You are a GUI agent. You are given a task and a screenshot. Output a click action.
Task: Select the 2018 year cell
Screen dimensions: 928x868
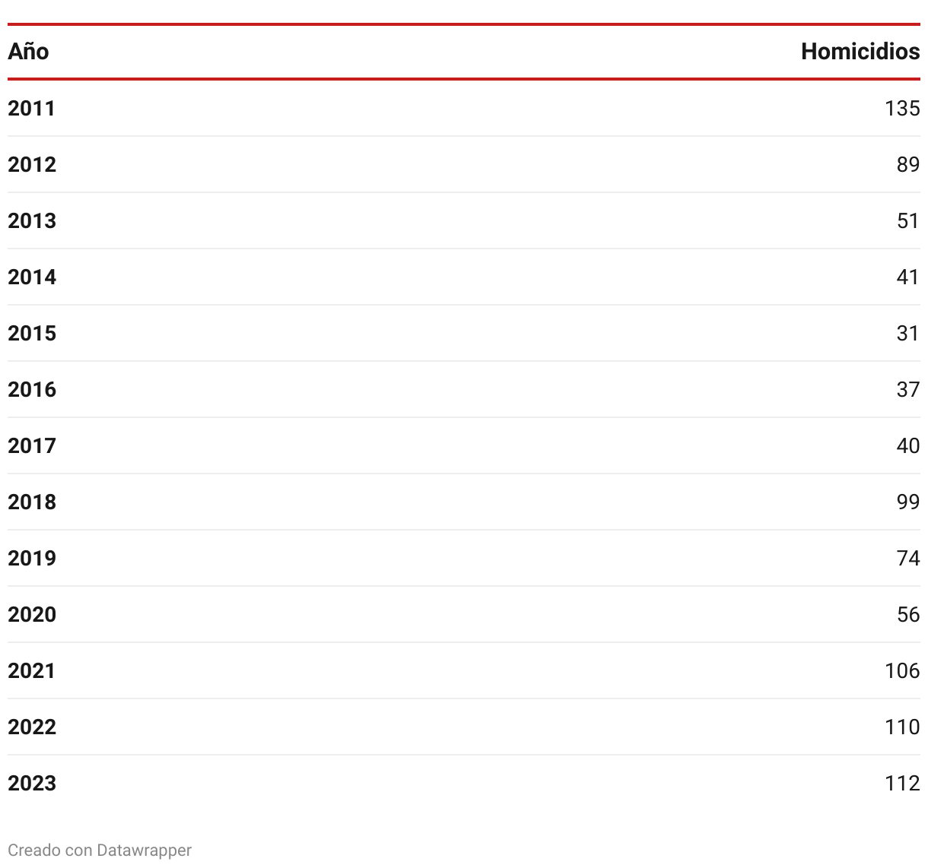click(x=32, y=502)
